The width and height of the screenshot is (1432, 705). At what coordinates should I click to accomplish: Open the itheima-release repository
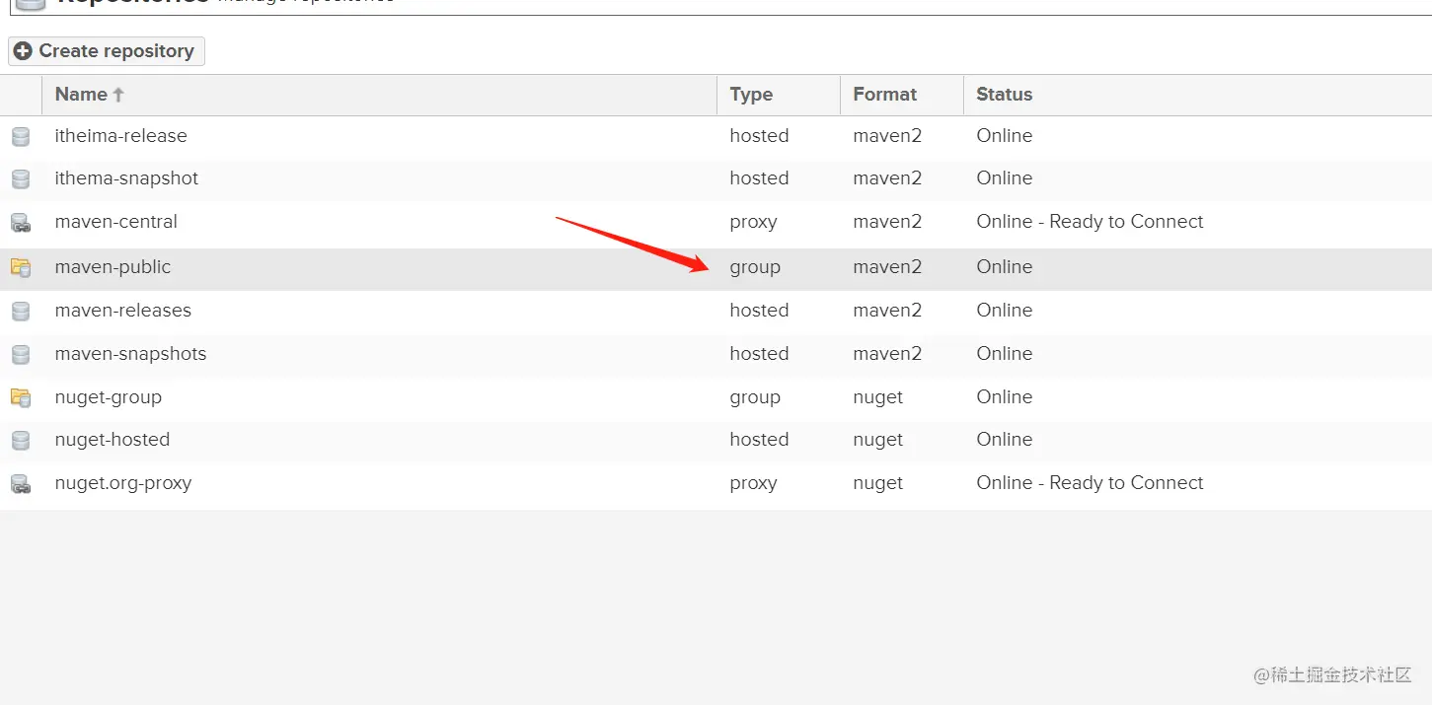click(120, 136)
